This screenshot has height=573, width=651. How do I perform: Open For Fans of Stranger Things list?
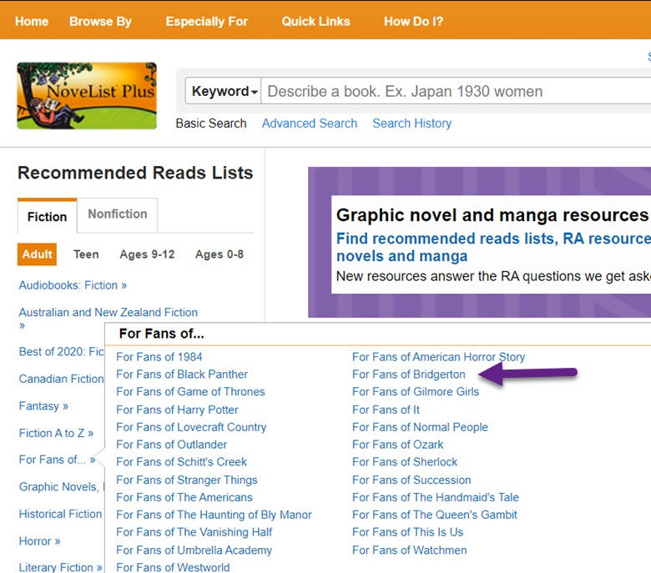coord(186,480)
